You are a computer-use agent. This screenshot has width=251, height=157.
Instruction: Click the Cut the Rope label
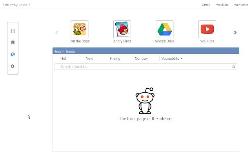(80, 41)
